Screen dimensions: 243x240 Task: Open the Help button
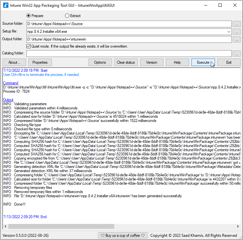tap(177, 62)
